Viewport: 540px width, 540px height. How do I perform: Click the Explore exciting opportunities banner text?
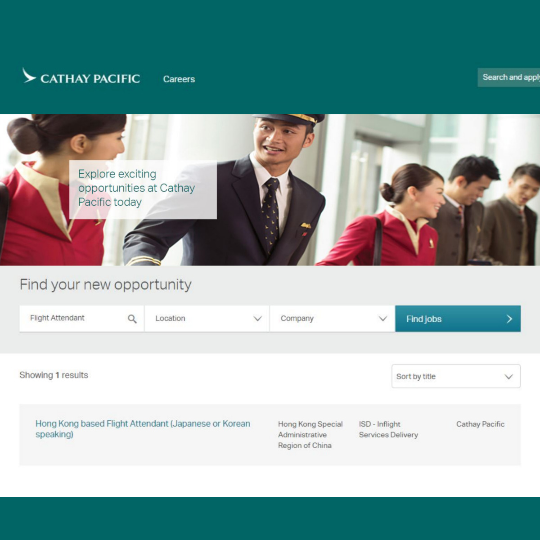pyautogui.click(x=136, y=188)
